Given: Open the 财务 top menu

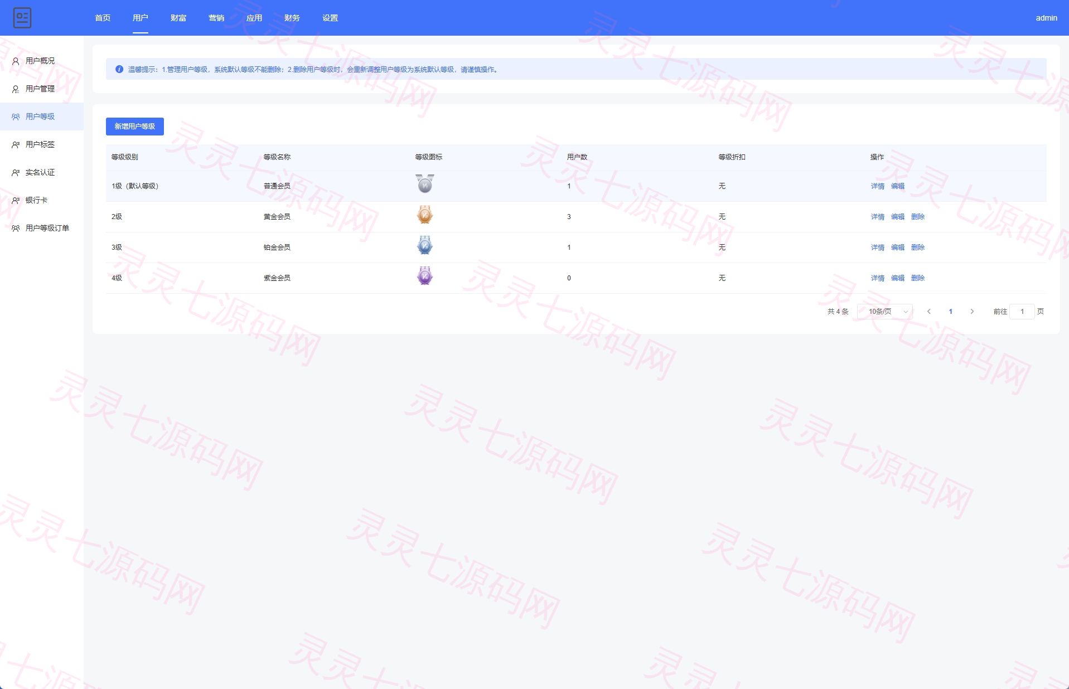Looking at the screenshot, I should (292, 18).
